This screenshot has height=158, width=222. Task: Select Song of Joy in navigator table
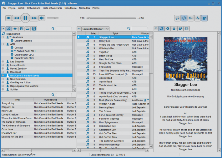click(x=38, y=103)
